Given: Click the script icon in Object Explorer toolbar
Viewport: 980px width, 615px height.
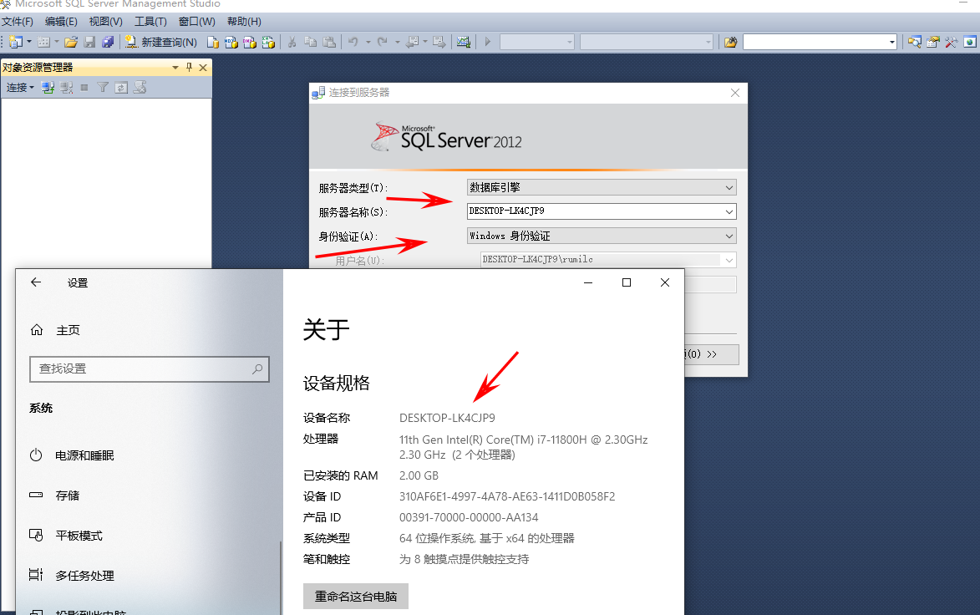Looking at the screenshot, I should point(140,88).
